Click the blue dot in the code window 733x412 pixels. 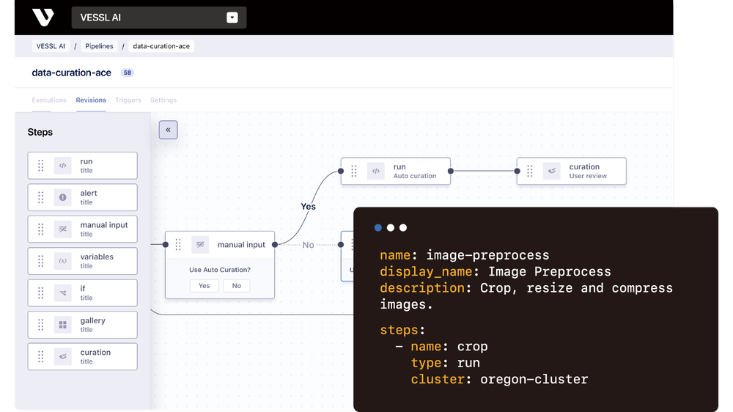[x=378, y=228]
